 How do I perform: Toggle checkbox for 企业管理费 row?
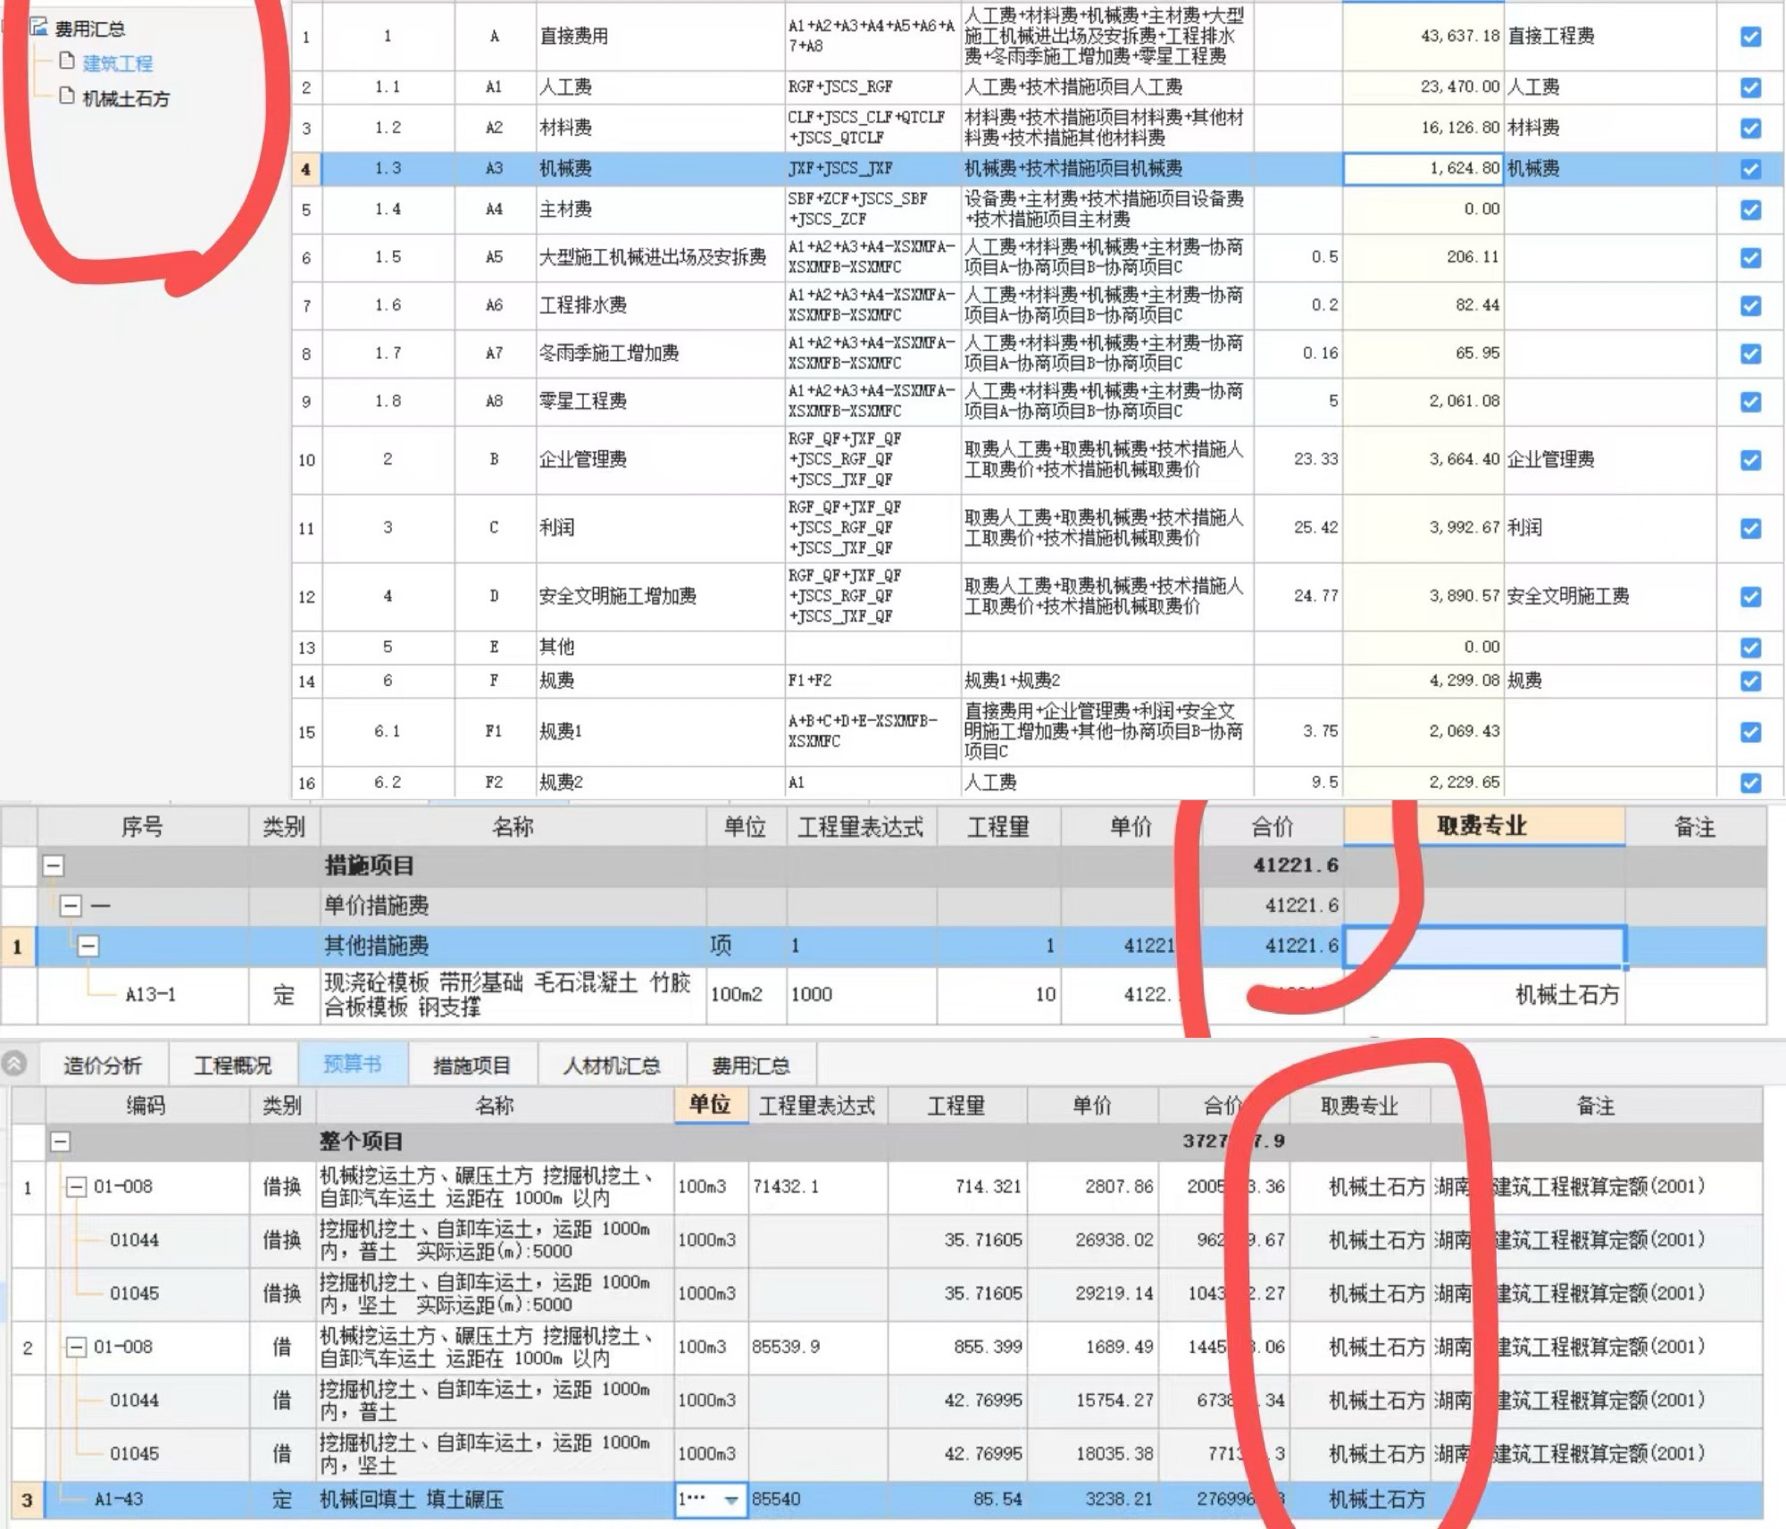pos(1750,460)
